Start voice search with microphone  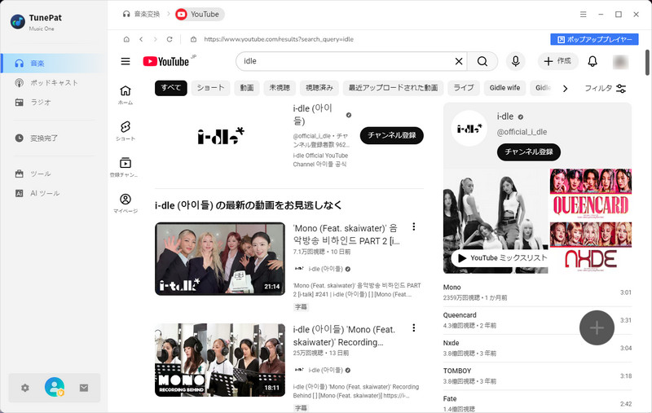pyautogui.click(x=516, y=61)
